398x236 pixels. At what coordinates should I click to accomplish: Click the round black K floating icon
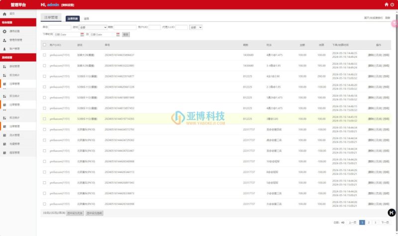point(392,213)
